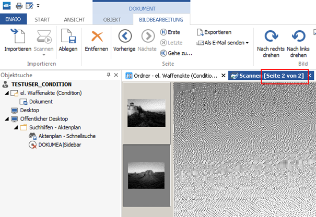Go to previous page with Vorherige
The height and width of the screenshot is (217, 316).
click(x=125, y=37)
